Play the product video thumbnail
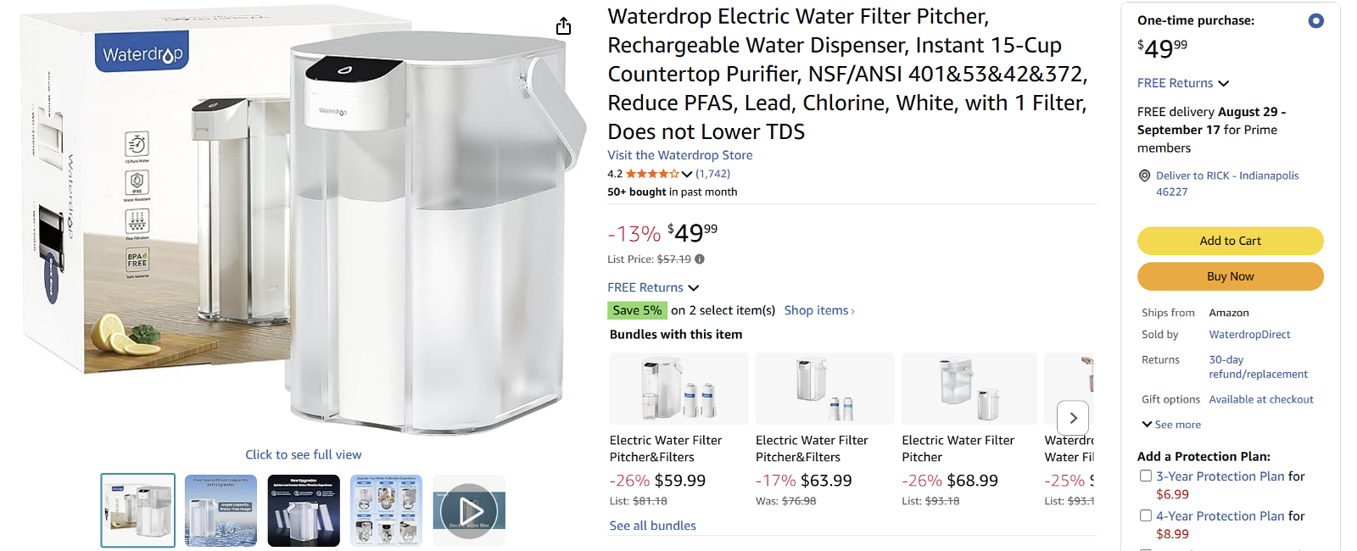The image size is (1357, 551). [469, 510]
